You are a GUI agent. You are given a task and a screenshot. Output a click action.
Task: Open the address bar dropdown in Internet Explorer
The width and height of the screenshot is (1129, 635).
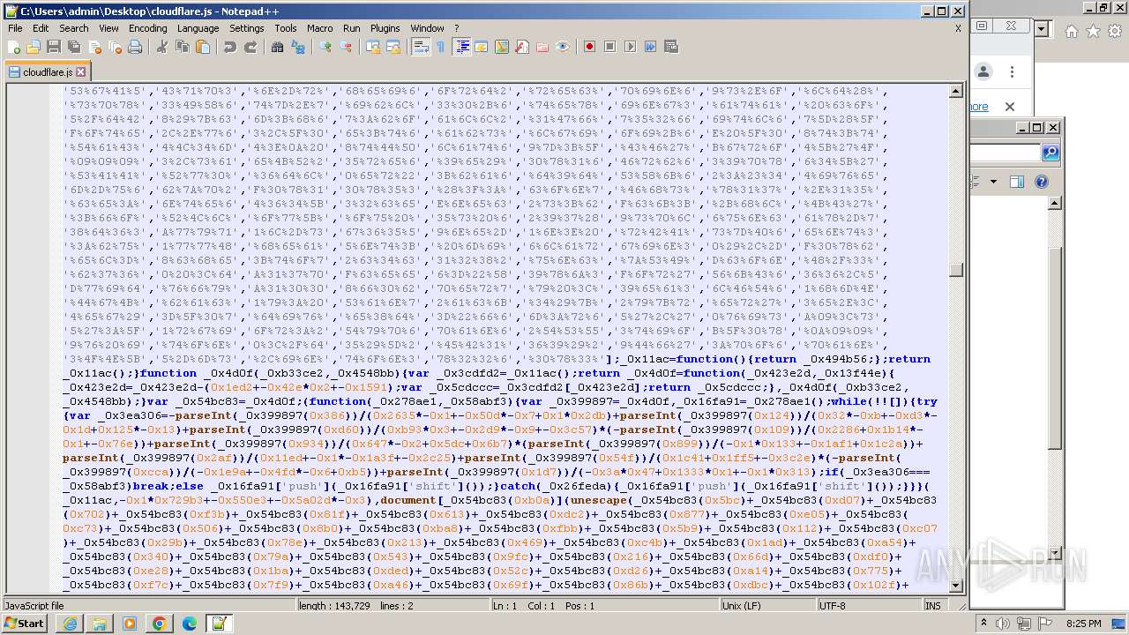(1042, 29)
